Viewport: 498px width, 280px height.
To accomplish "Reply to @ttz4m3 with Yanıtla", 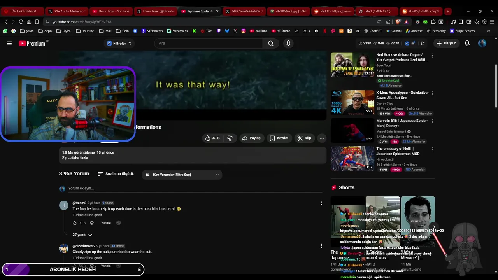I will tap(106, 223).
